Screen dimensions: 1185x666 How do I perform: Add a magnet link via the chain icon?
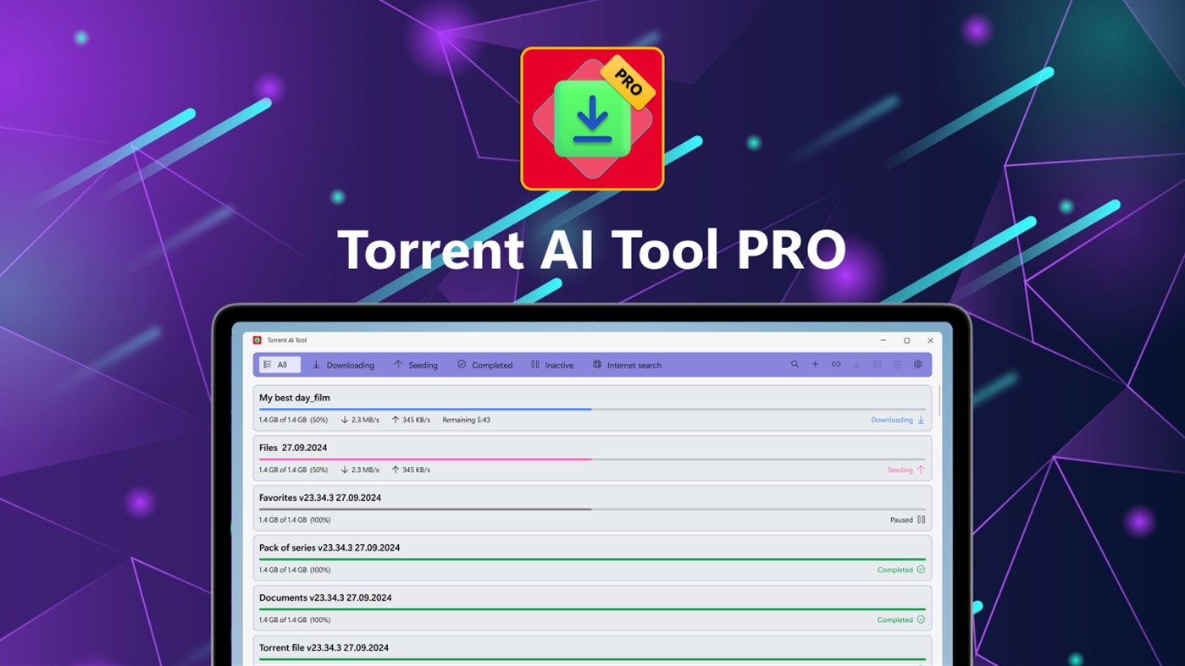[x=836, y=364]
